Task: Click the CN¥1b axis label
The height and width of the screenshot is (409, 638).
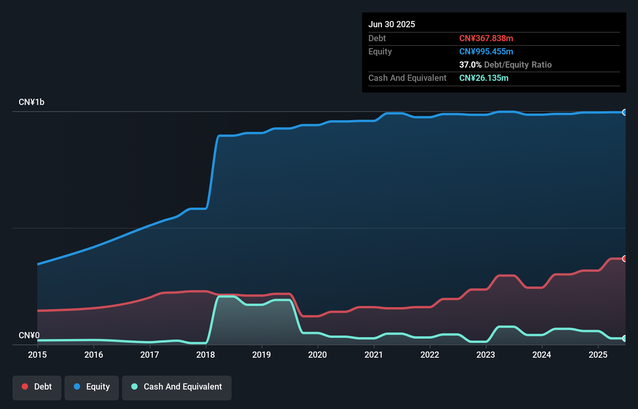Action: click(32, 102)
